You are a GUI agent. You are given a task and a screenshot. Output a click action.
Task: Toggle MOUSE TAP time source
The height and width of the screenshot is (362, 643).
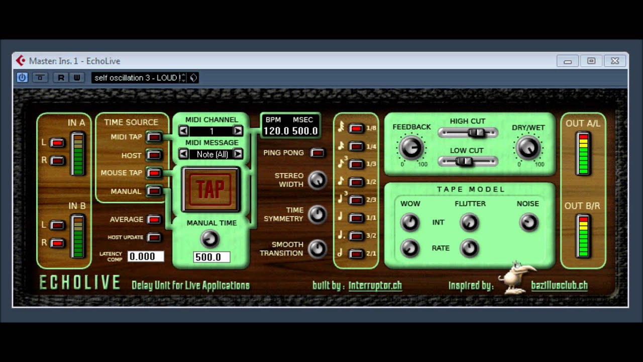pos(154,173)
